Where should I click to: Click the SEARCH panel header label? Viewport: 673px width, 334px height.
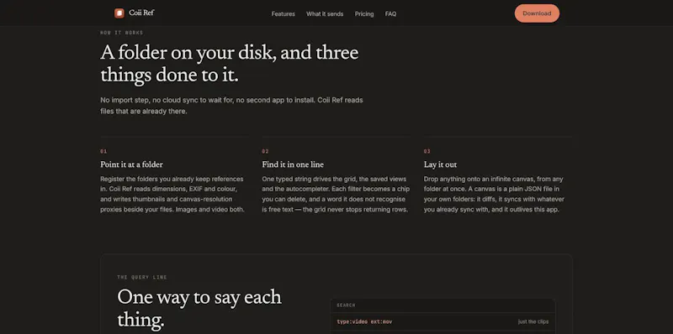346,305
